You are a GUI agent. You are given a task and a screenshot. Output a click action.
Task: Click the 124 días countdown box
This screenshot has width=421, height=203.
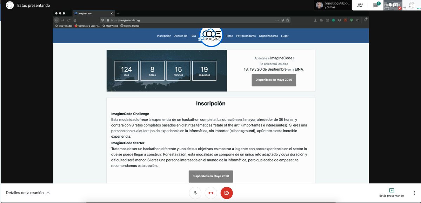point(126,71)
